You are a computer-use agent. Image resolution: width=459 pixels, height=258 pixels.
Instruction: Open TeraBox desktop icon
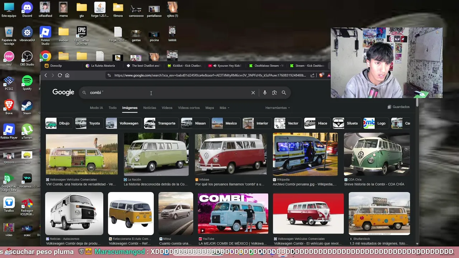[9, 205]
